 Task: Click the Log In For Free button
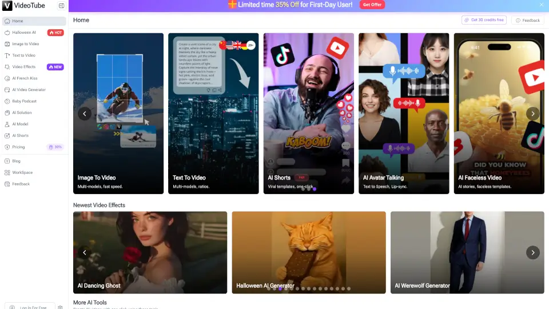[30, 307]
